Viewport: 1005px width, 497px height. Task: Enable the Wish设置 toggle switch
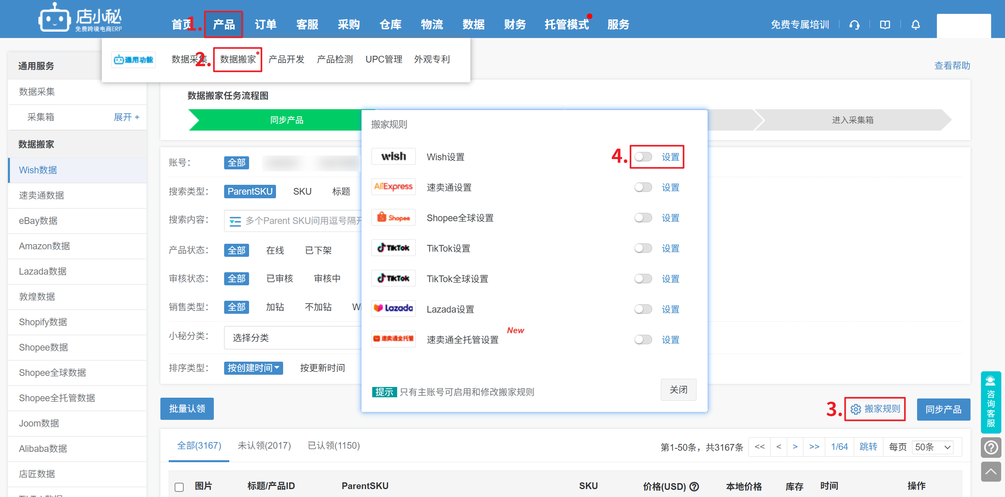coord(643,157)
